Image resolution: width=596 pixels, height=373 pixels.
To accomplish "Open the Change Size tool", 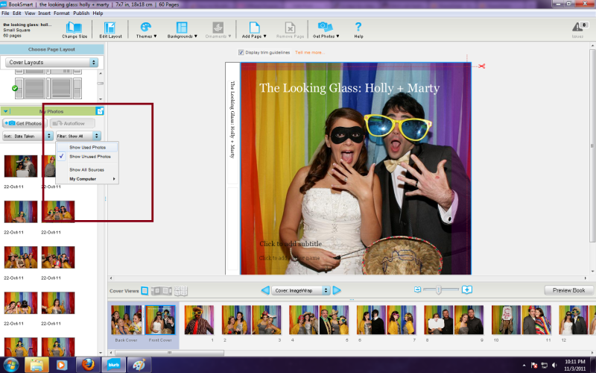I will click(x=74, y=30).
